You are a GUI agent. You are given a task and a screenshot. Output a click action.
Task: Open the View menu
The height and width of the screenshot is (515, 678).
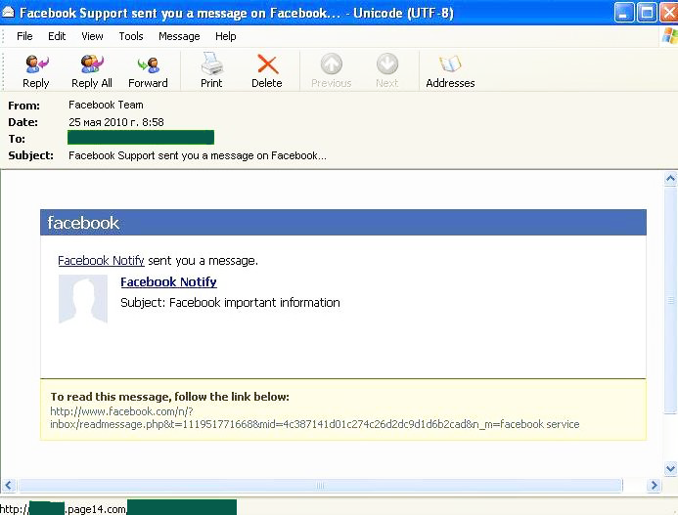click(x=92, y=36)
